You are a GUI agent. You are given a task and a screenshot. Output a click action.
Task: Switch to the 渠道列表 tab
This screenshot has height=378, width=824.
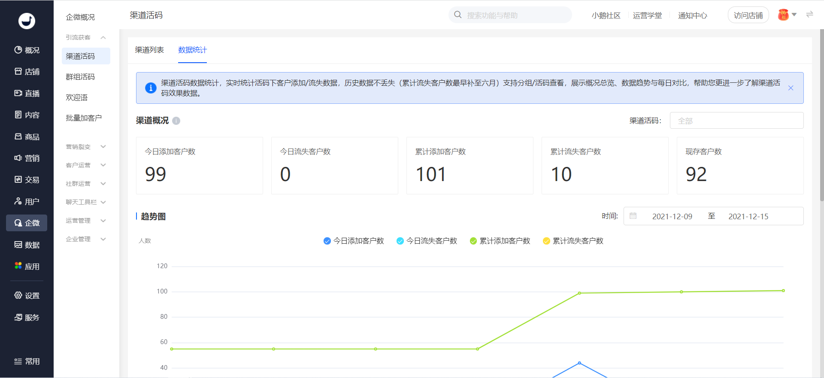(149, 50)
